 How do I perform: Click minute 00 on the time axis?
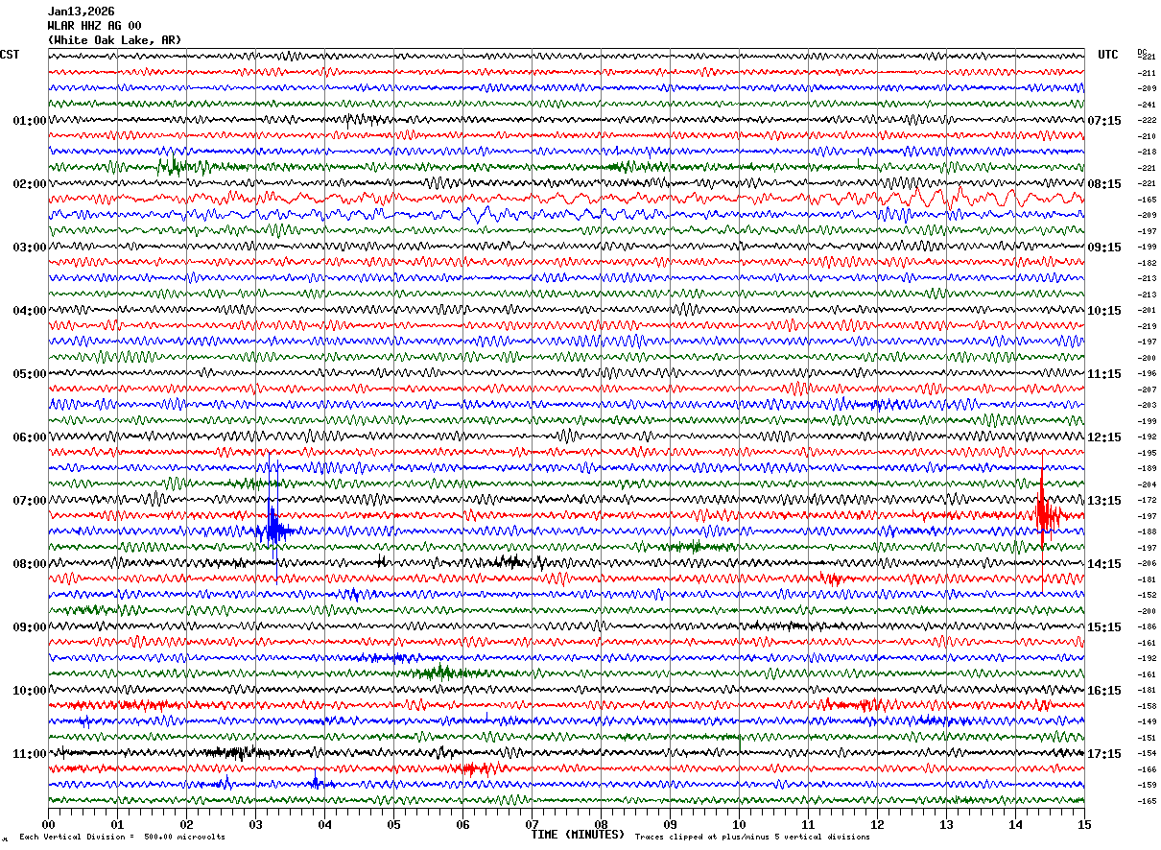(x=49, y=824)
